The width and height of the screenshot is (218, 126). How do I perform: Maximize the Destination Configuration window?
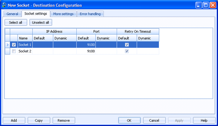(x=206, y=5)
